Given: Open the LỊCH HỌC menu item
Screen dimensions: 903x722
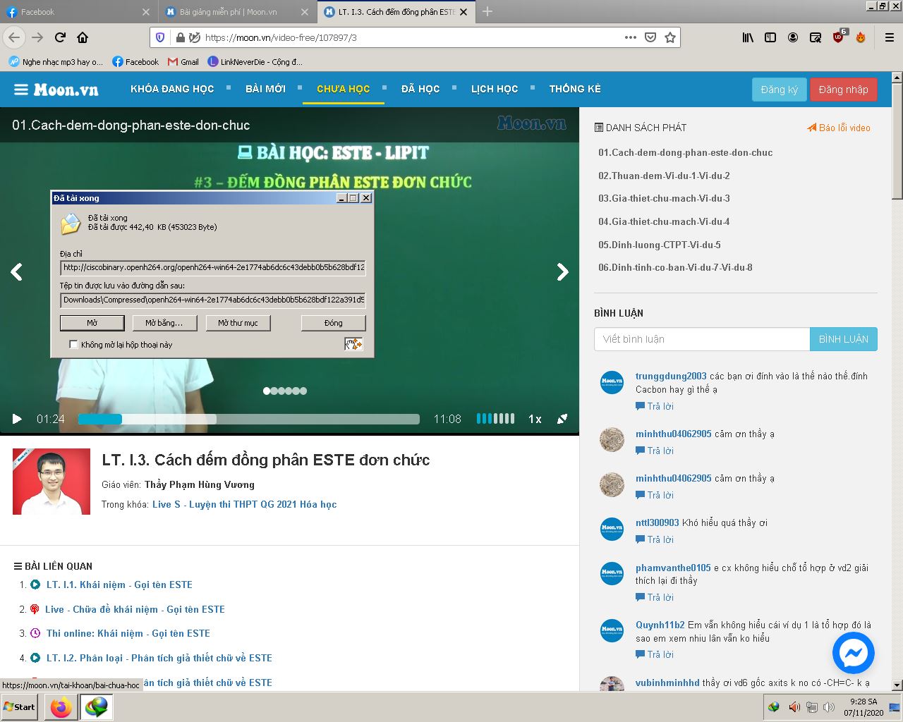Looking at the screenshot, I should [495, 88].
